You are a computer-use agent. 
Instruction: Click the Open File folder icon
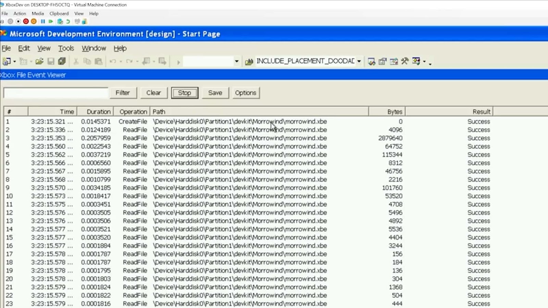pos(39,61)
